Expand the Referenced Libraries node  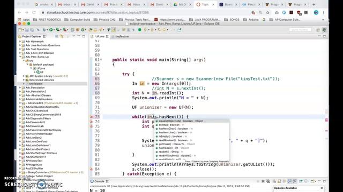(24, 80)
